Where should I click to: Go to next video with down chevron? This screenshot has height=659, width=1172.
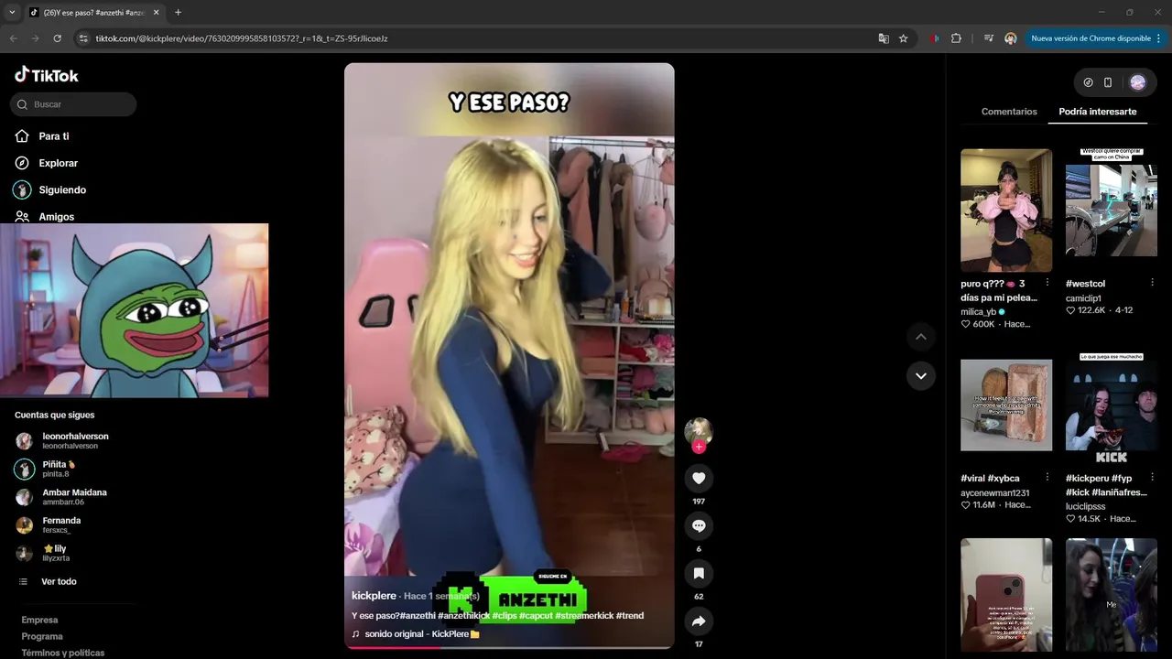point(921,375)
